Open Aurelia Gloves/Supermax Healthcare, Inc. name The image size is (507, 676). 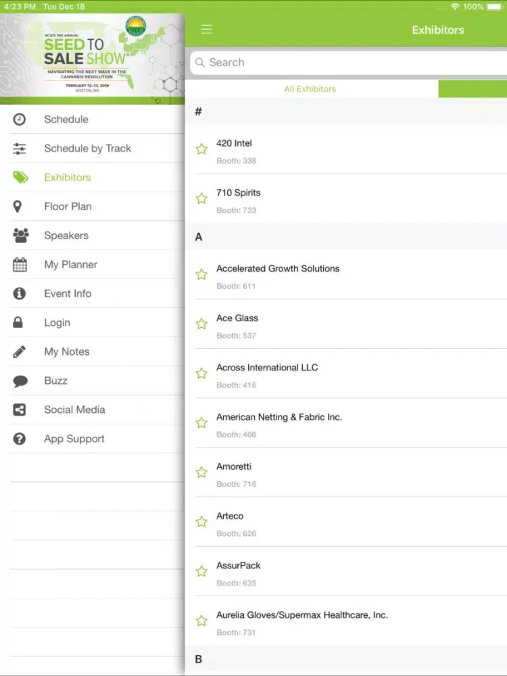302,615
